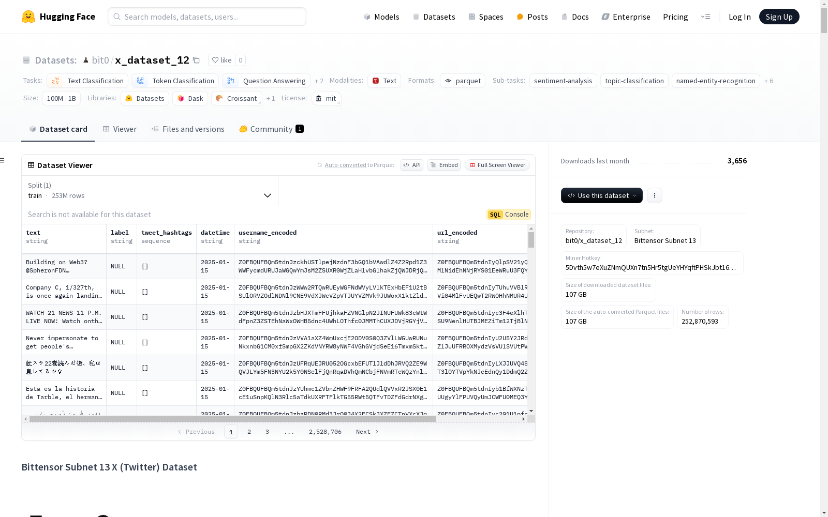Open the bit0 user profile link
Screen dimensions: 828x517
pos(100,60)
